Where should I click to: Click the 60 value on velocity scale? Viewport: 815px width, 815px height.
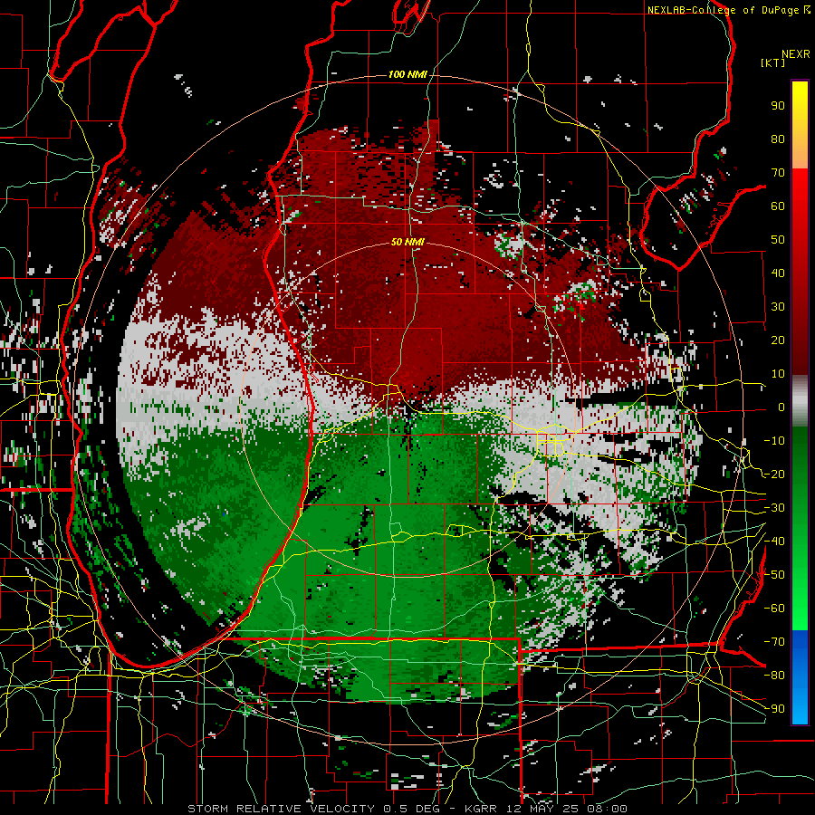[778, 206]
